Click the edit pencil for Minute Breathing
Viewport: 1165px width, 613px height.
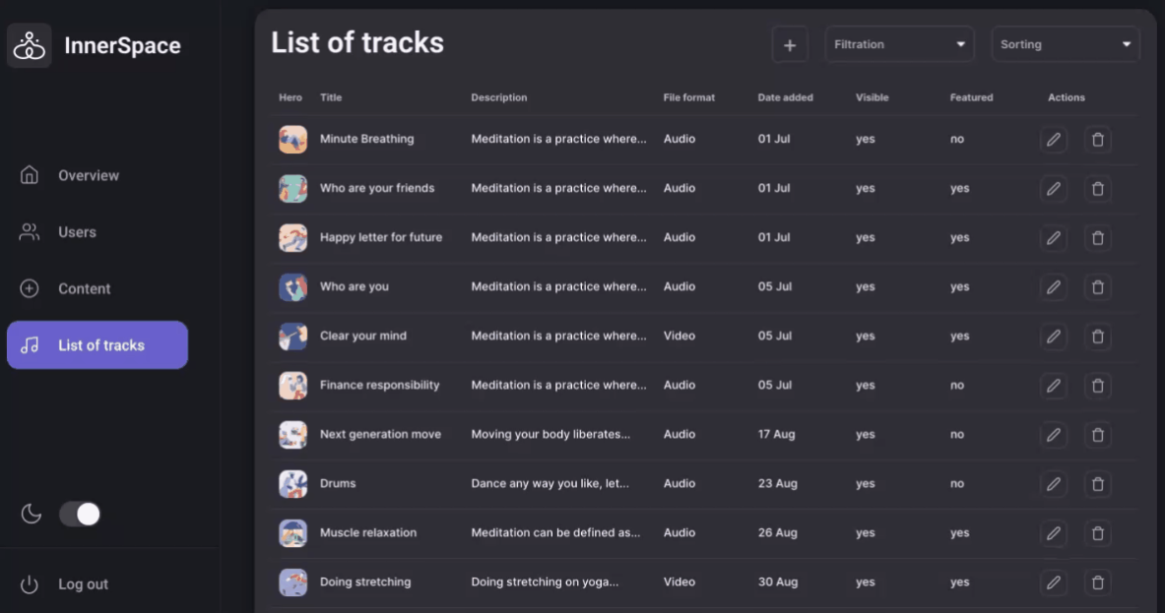(1053, 140)
